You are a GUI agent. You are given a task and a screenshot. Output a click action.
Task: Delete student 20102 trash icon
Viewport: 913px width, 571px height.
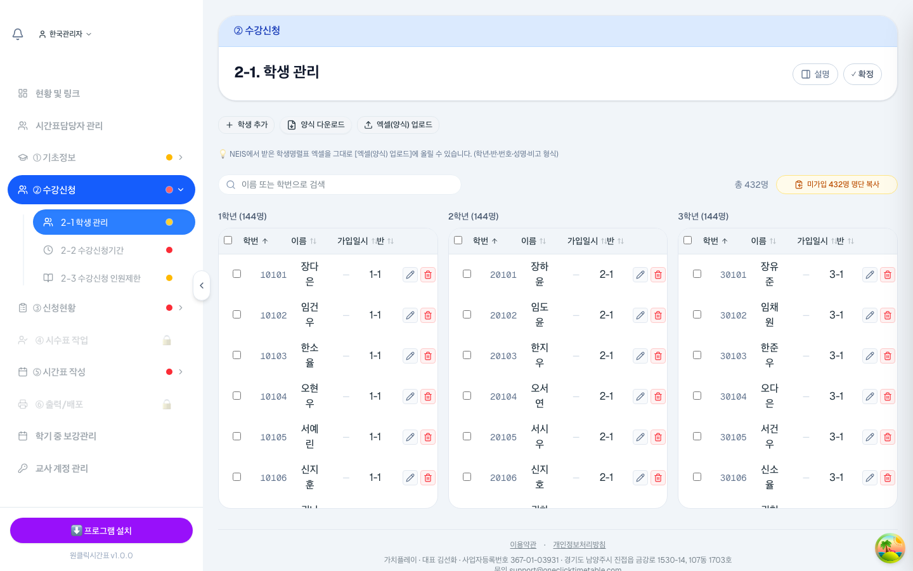coord(658,315)
